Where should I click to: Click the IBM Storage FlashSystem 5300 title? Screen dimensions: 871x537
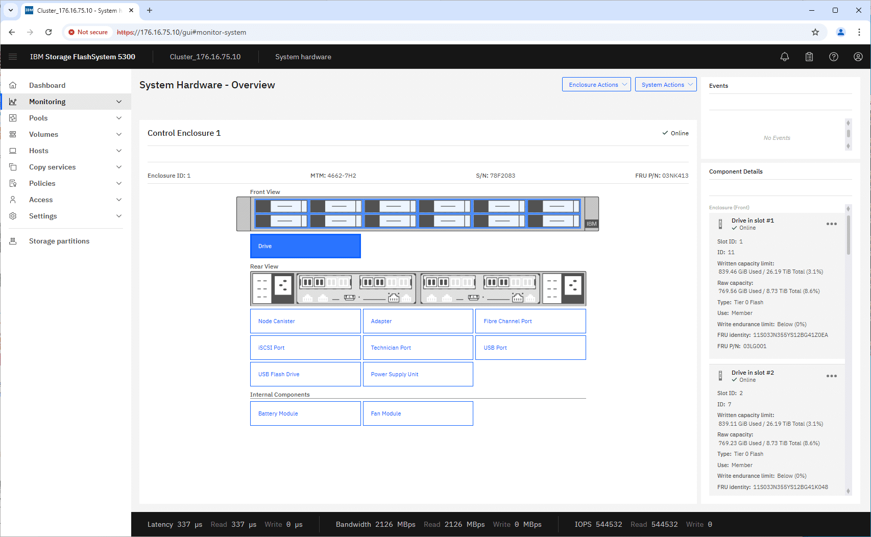point(83,57)
